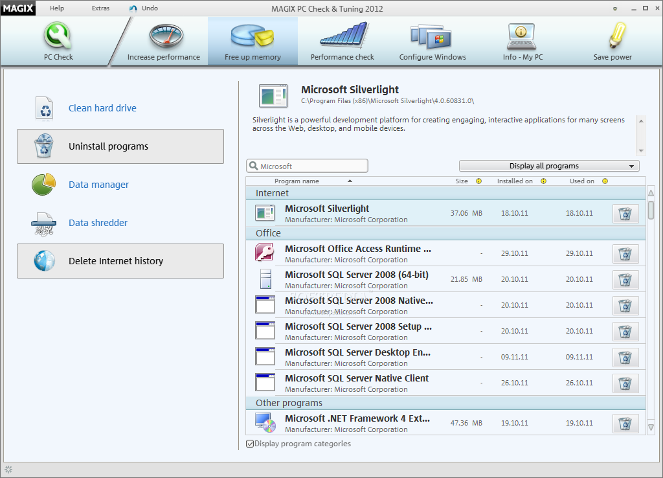This screenshot has height=478, width=663.
Task: Uninstall SQL Server 2008 Setup trash icon
Action: (625, 331)
